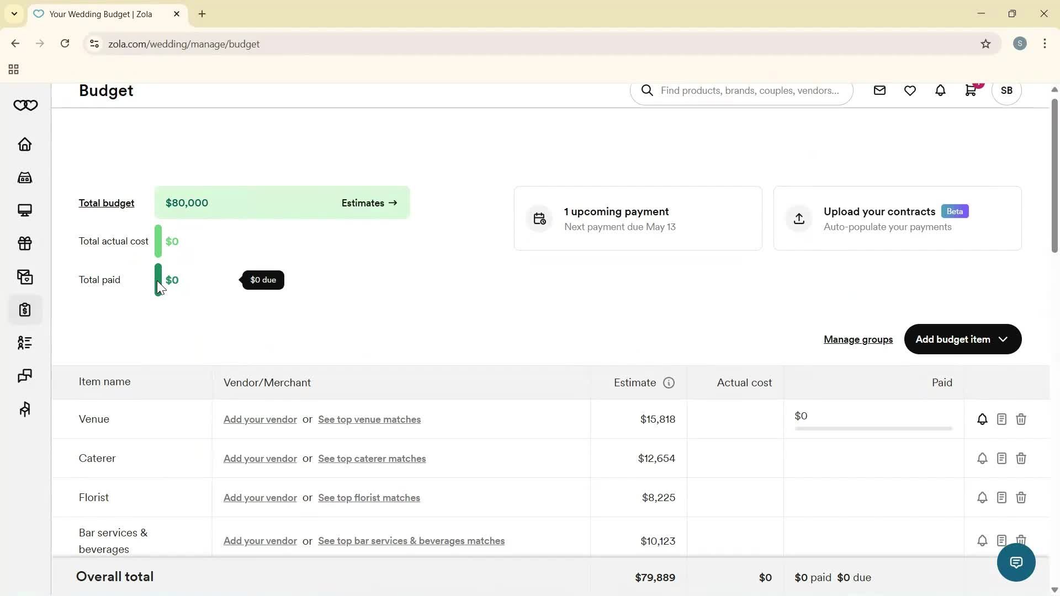1060x596 pixels.
Task: Open See top venue matches link
Action: coord(369,419)
